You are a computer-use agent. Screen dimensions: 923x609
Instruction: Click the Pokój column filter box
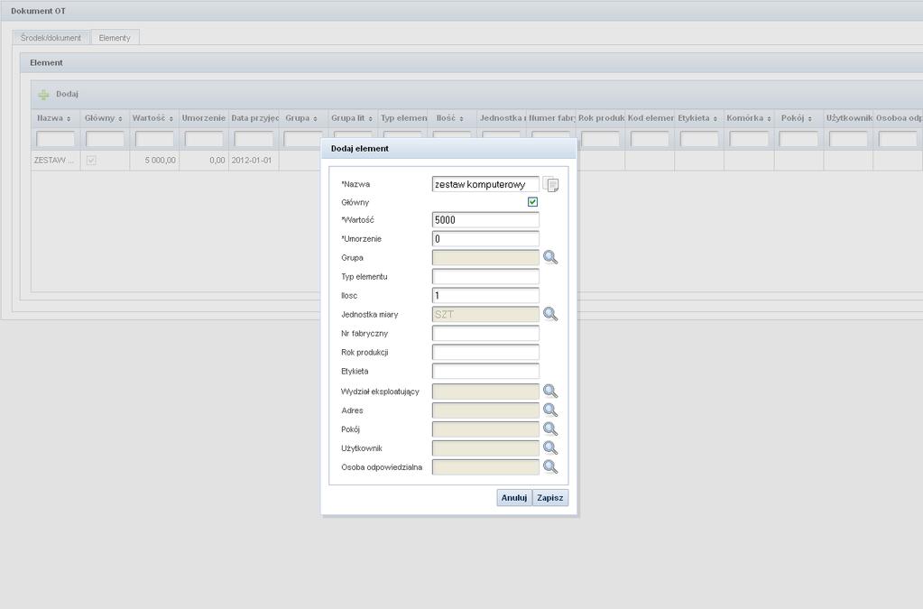[x=798, y=139]
